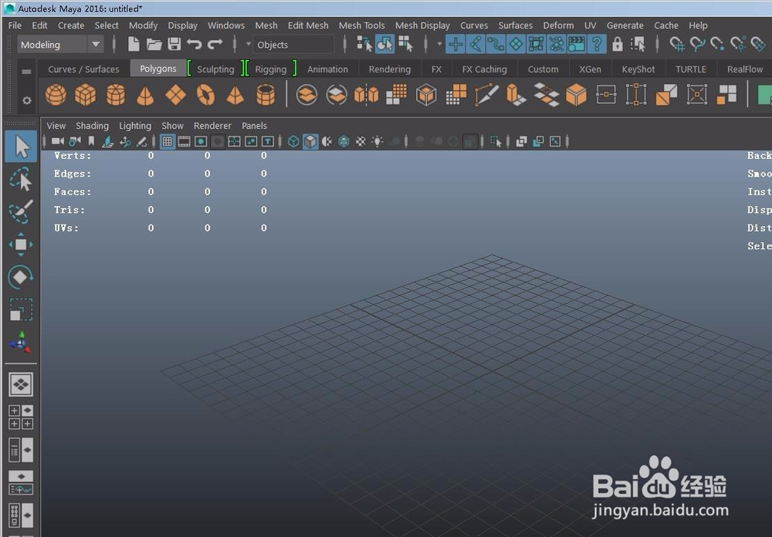This screenshot has width=772, height=537.
Task: Create a polygon cube from shelf
Action: point(86,94)
